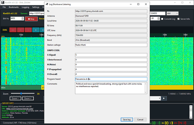
Task: Click the Local time field
Action: 111,21
